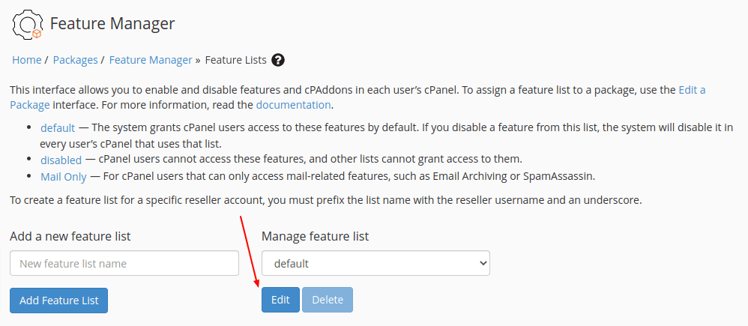Open the help question mark icon
The width and height of the screenshot is (748, 326).
[x=277, y=60]
